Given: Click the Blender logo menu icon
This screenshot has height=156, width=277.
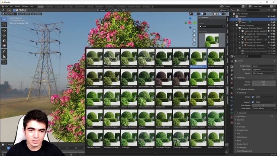Looking at the screenshot, I should (3, 6).
